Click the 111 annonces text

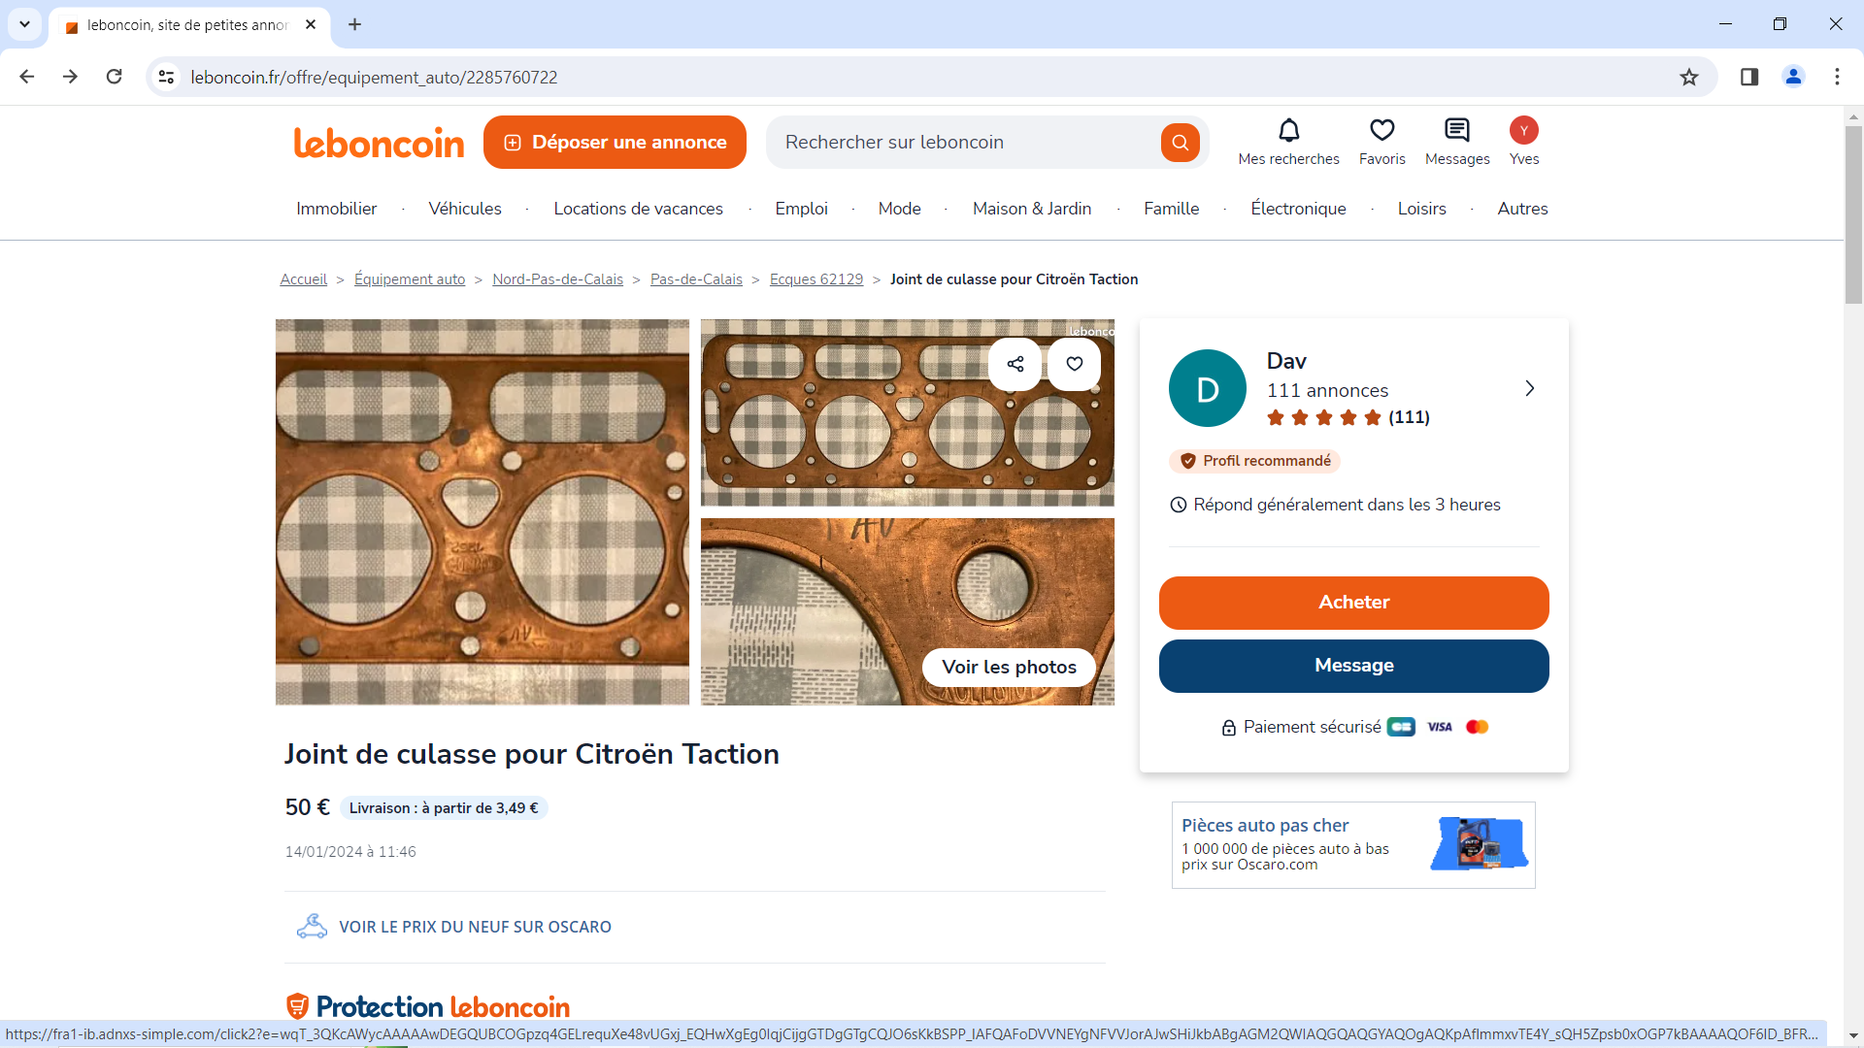tap(1327, 390)
